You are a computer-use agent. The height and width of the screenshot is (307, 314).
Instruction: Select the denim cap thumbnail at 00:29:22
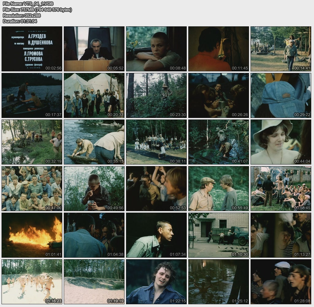(281, 96)
